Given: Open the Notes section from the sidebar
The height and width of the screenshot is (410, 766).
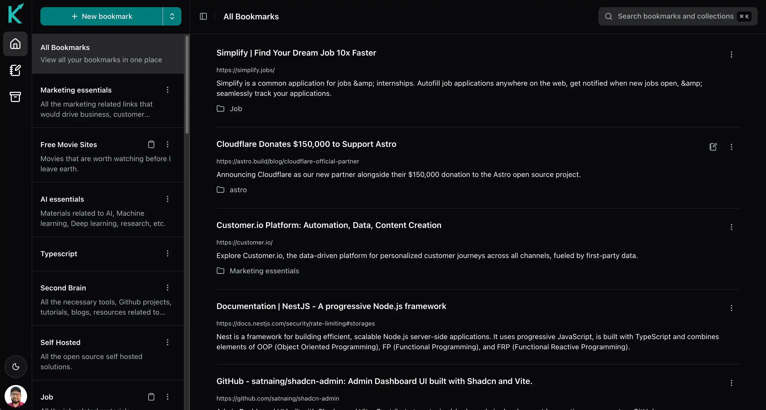Looking at the screenshot, I should [15, 70].
